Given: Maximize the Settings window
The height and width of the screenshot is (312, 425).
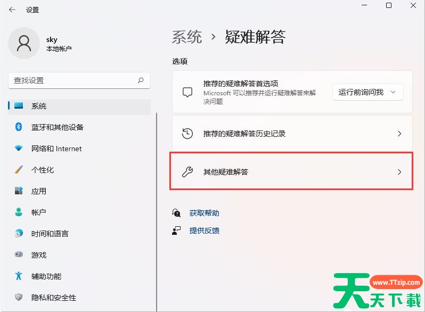Looking at the screenshot, I should pyautogui.click(x=389, y=5).
